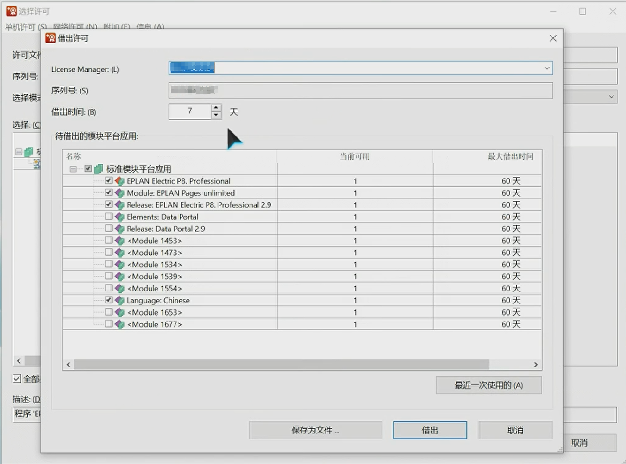Click the <Module 1677> icon
Screen dimensions: 626x464
119,324
